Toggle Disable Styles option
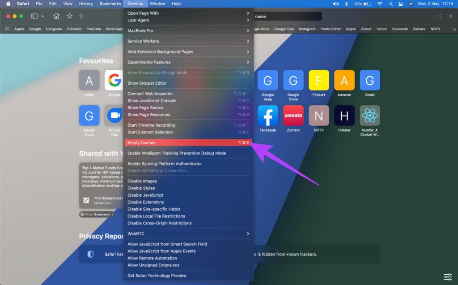 (188, 188)
